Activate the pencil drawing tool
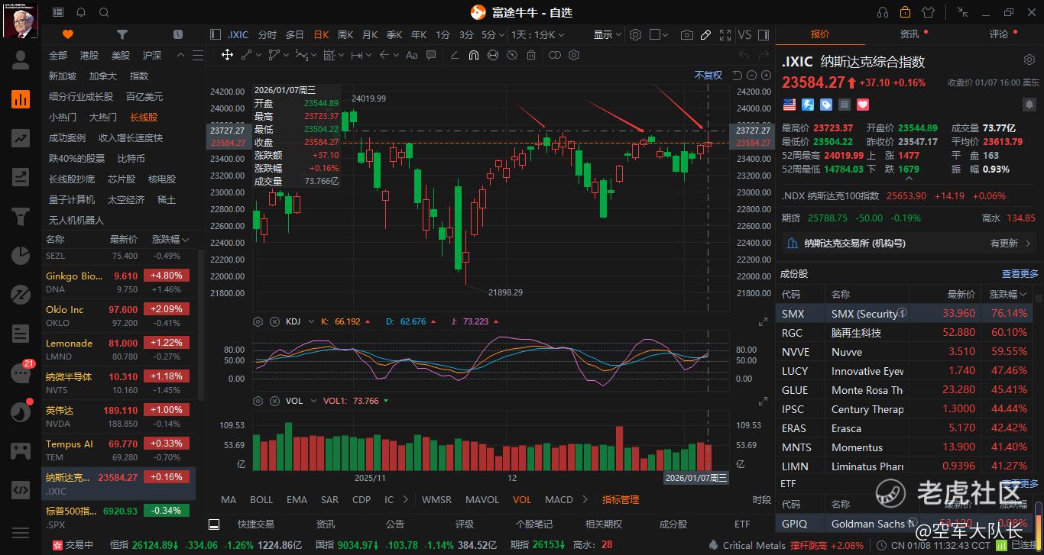1044x555 pixels. tap(705, 35)
